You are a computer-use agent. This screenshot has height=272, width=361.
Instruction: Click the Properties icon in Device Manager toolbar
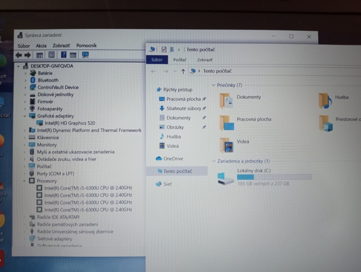point(52,55)
